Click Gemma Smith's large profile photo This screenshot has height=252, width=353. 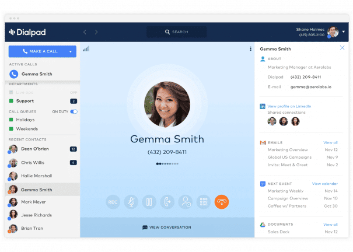coord(167,104)
